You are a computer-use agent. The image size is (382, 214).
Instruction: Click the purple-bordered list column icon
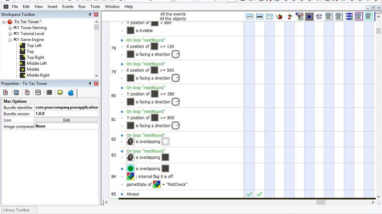(x=359, y=17)
